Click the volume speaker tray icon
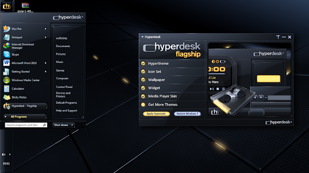Image resolution: width=309 pixels, height=173 pixels. (x=3, y=155)
